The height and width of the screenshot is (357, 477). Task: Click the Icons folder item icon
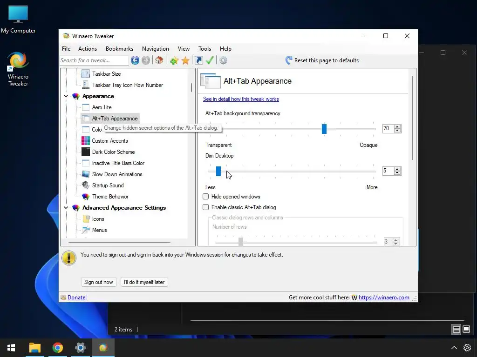(x=86, y=219)
